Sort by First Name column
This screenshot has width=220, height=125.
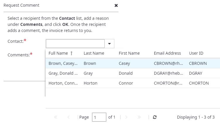[x=129, y=53]
